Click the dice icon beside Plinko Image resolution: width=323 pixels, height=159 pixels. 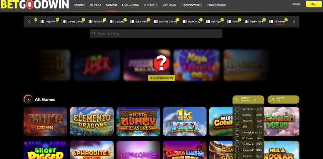229,21
